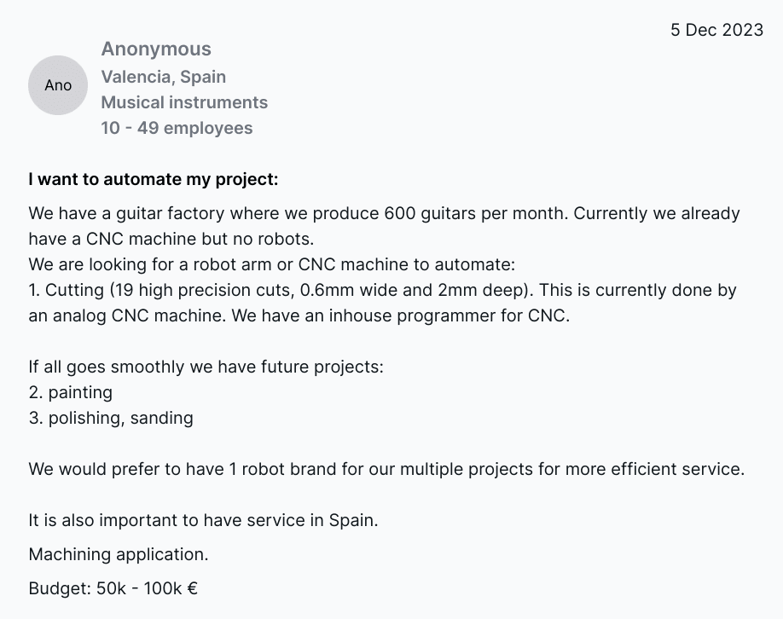Image resolution: width=783 pixels, height=619 pixels.
Task: Click the "service in Spain" sentence
Action: click(x=204, y=520)
